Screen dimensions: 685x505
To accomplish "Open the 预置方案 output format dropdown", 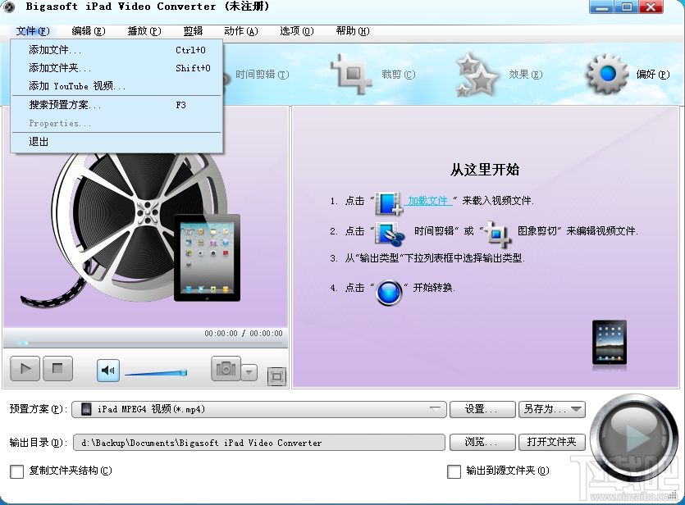I will pos(437,408).
